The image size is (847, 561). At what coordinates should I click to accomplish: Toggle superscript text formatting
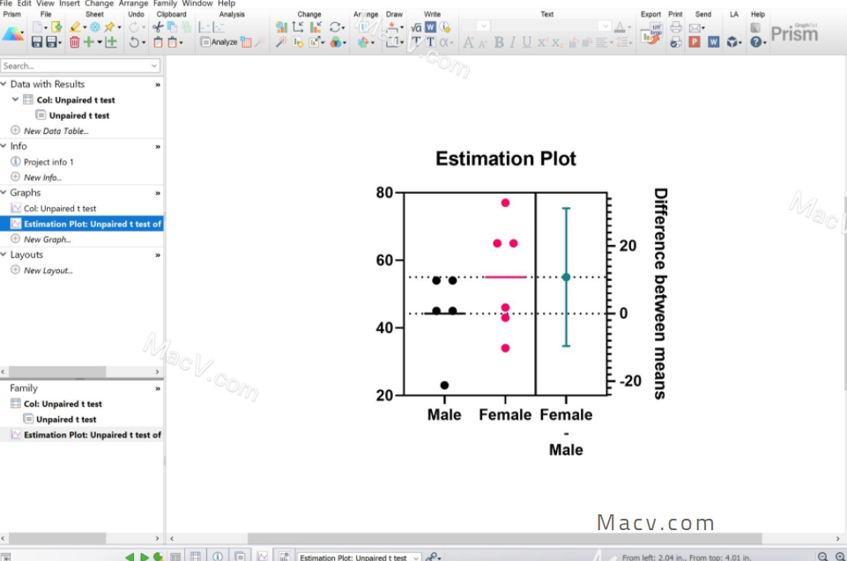(542, 42)
